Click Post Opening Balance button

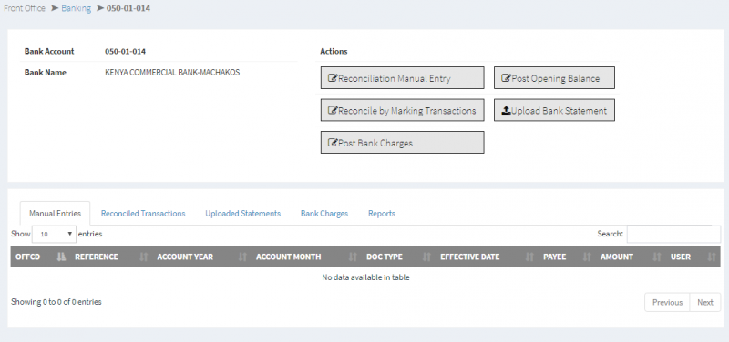[554, 78]
